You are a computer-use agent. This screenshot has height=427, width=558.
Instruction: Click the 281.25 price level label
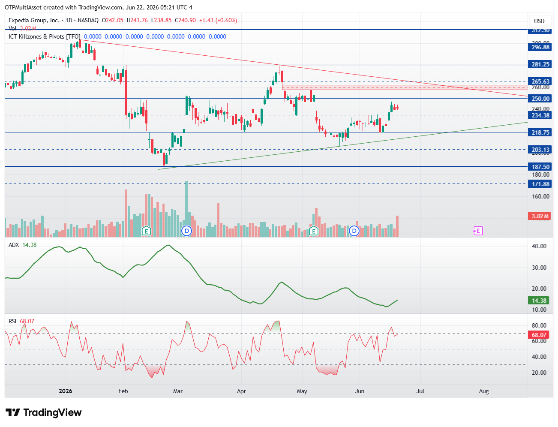click(x=540, y=64)
